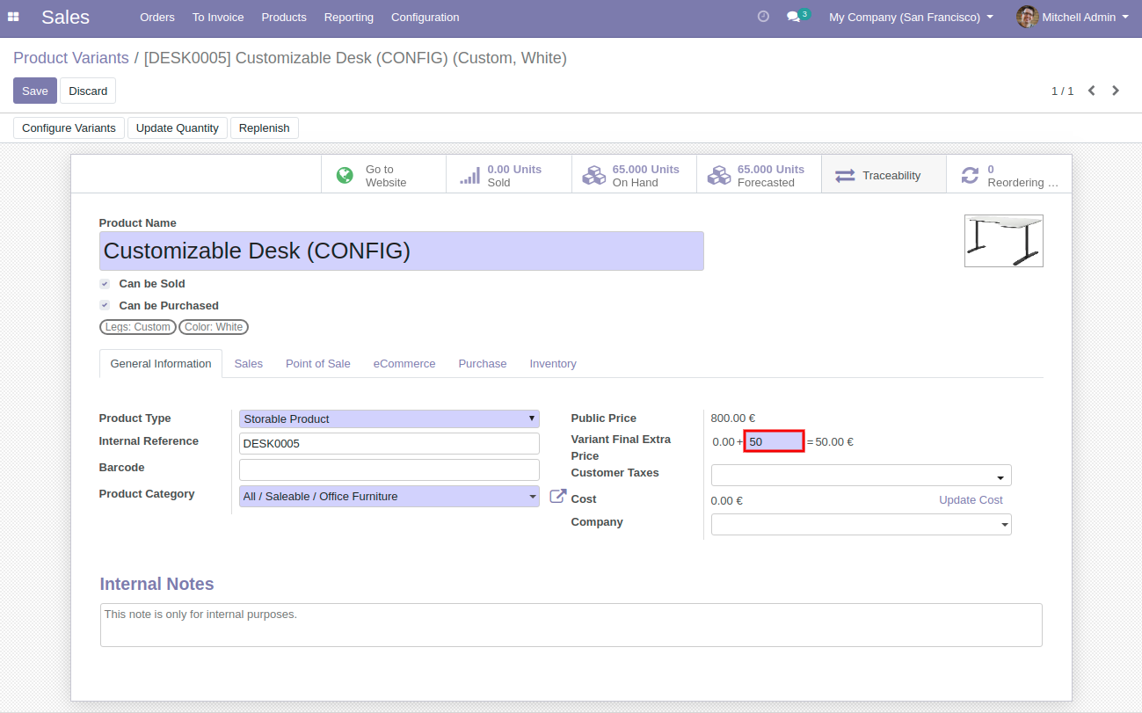Open the Reporting menu

point(348,17)
